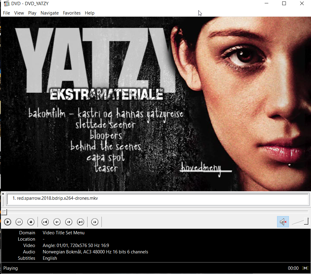Click the 'English' subtitles value
The image size is (311, 274).
click(x=50, y=258)
